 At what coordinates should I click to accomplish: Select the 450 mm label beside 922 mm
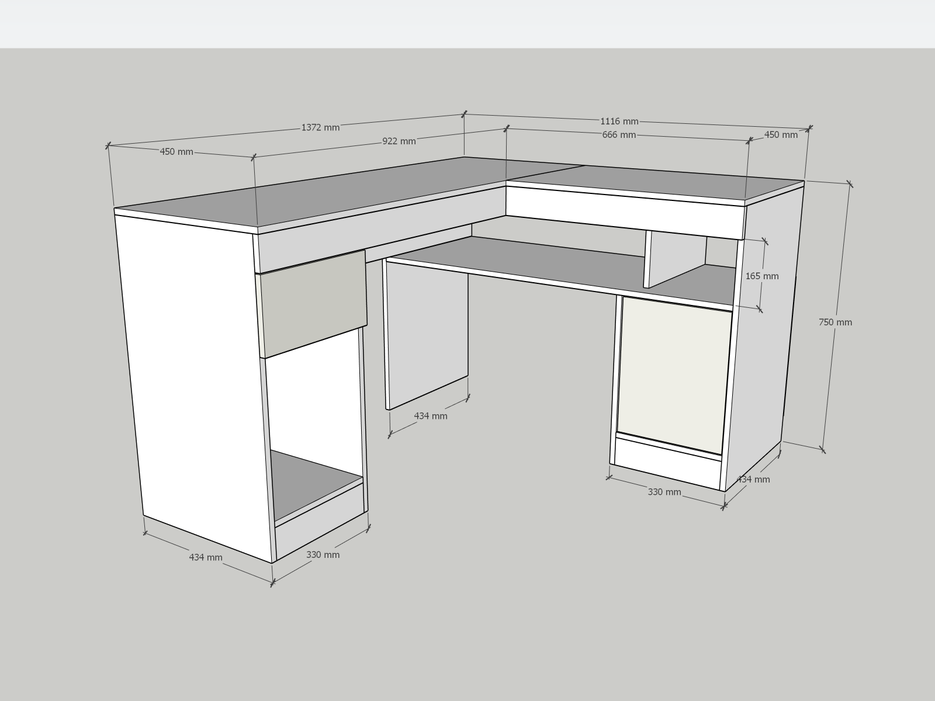tap(176, 152)
